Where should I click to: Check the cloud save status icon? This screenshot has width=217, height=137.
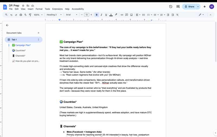click(x=33, y=6)
